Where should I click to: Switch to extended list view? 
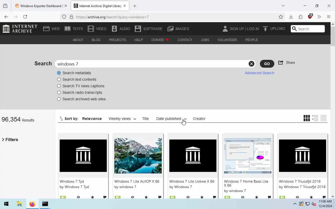(x=315, y=118)
